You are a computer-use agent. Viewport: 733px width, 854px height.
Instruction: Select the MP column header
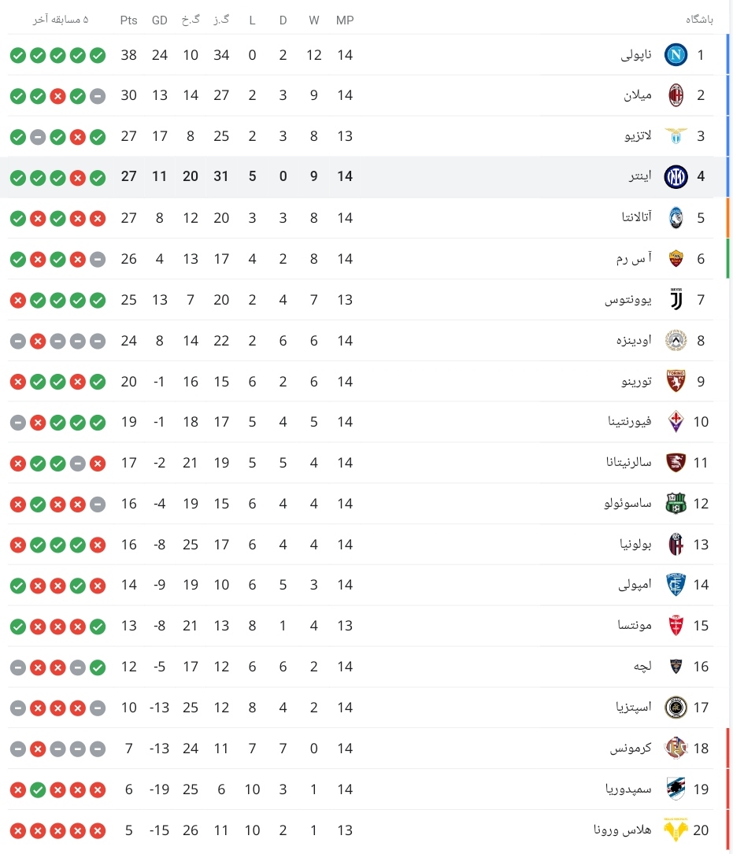[x=344, y=20]
